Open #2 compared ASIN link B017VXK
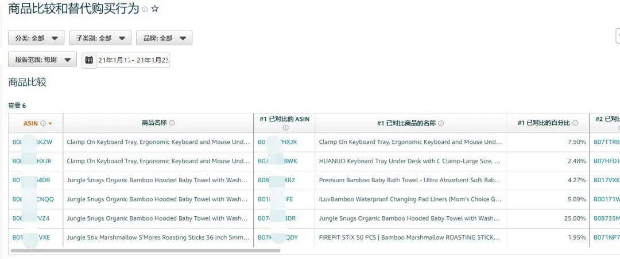The image size is (620, 259). (607, 180)
